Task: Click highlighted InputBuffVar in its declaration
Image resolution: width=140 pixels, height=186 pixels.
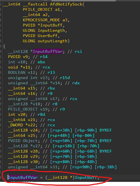Action: (x=48, y=51)
